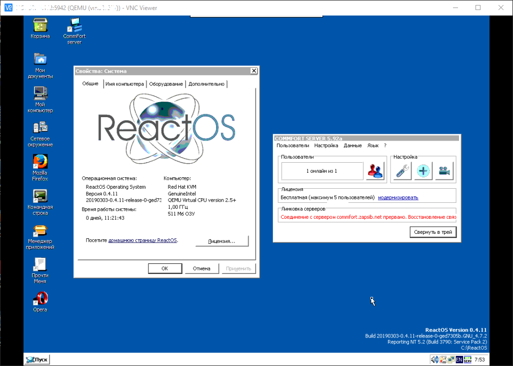
Task: Follow the модернизировать license link
Action: (398, 198)
